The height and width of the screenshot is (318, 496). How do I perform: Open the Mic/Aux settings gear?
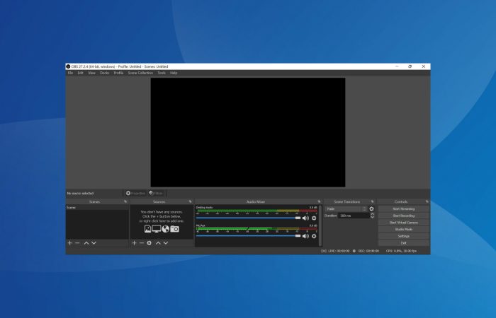314,236
